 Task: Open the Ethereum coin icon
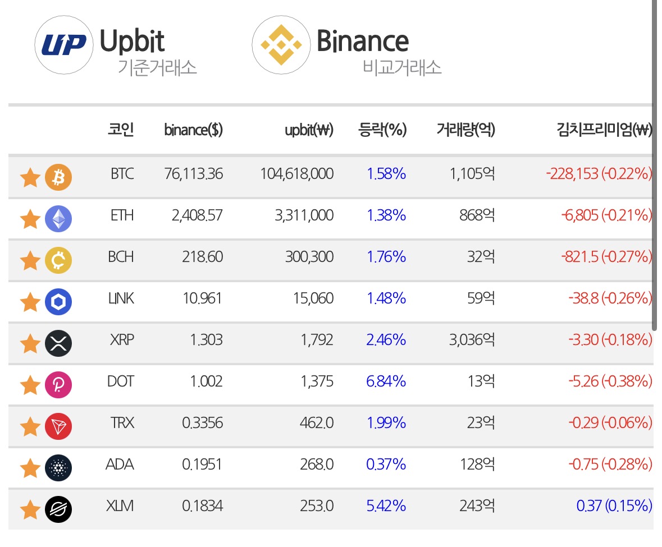[58, 218]
